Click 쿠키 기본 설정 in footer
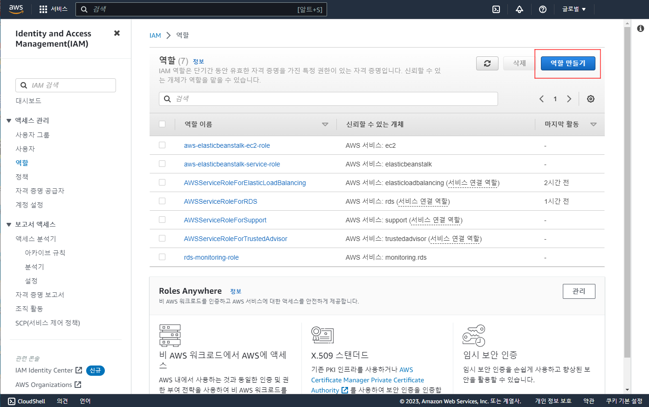The height and width of the screenshot is (407, 649). point(624,401)
